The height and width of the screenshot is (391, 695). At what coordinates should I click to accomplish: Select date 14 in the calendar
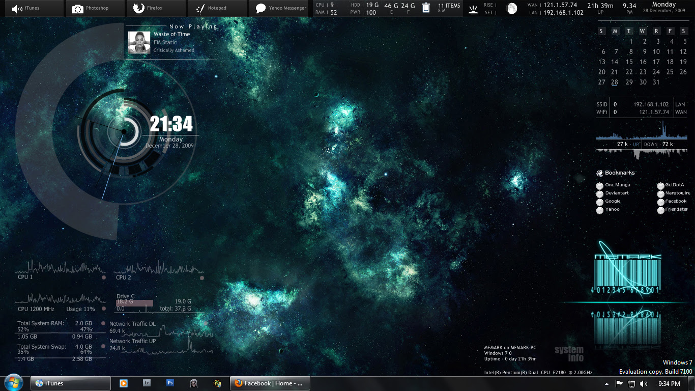coord(615,62)
